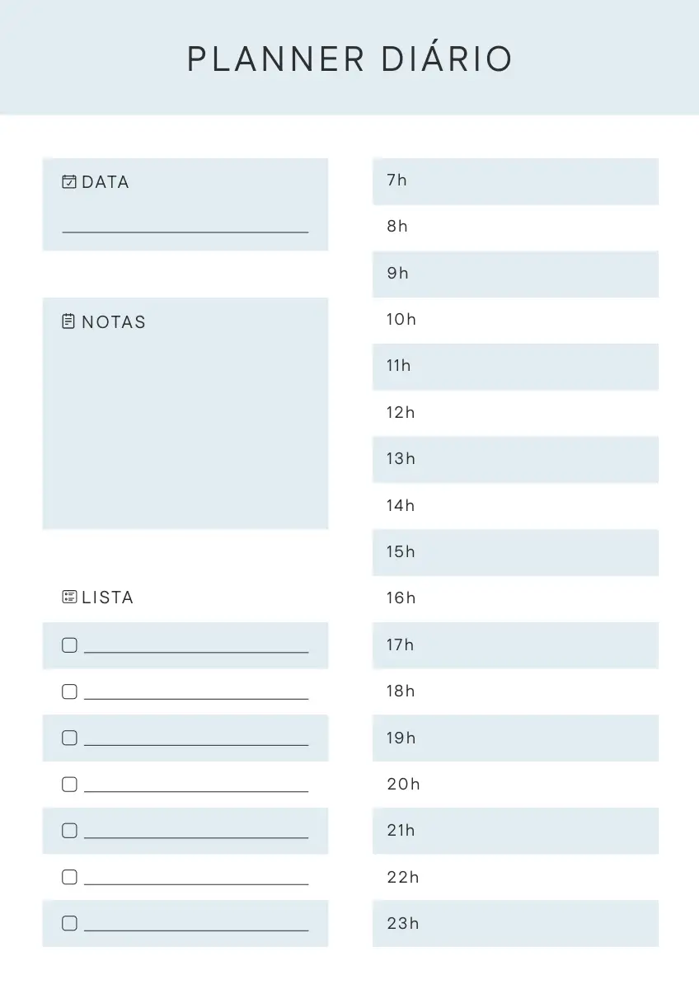Mark the fourth LISTA checkbox
Viewport: 699px width, 989px height.
(x=69, y=785)
